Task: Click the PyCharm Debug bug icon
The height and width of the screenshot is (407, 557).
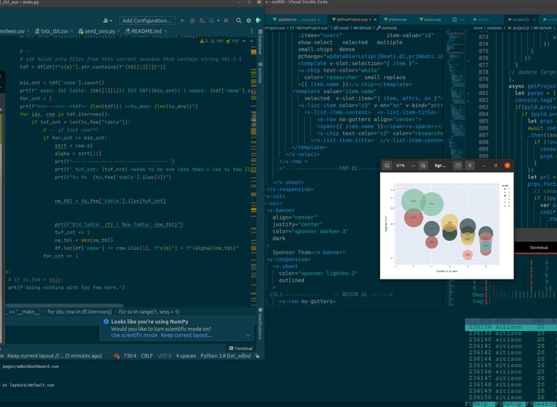Action: point(192,20)
